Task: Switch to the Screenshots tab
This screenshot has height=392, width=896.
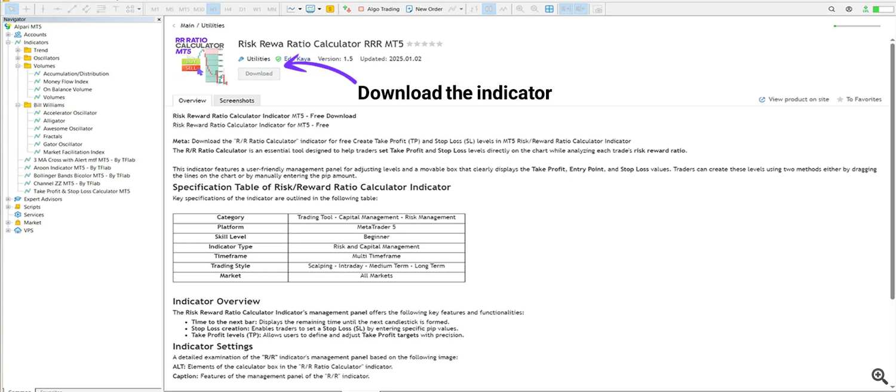Action: [x=237, y=100]
